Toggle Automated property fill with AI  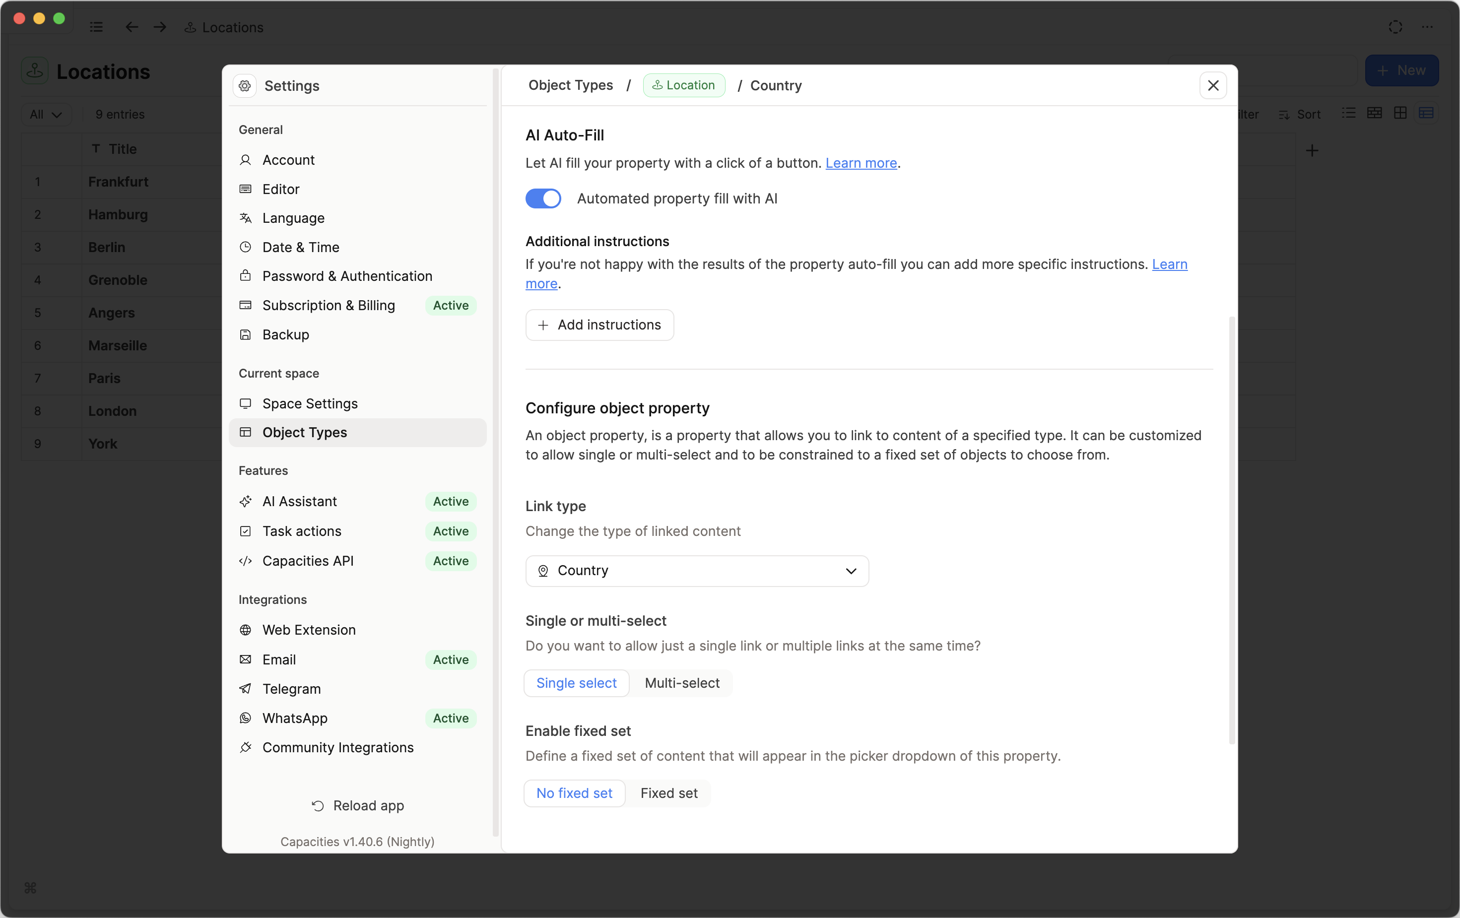543,198
